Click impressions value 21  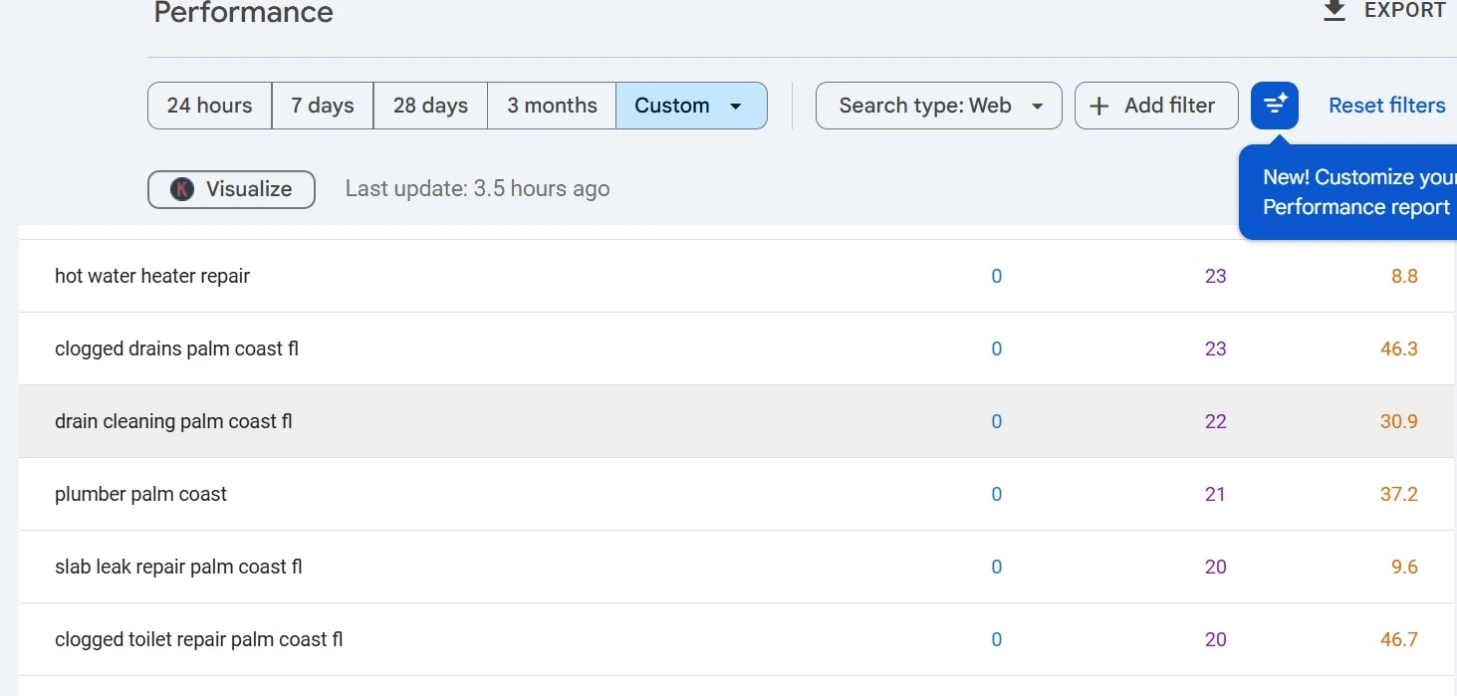pos(1216,494)
